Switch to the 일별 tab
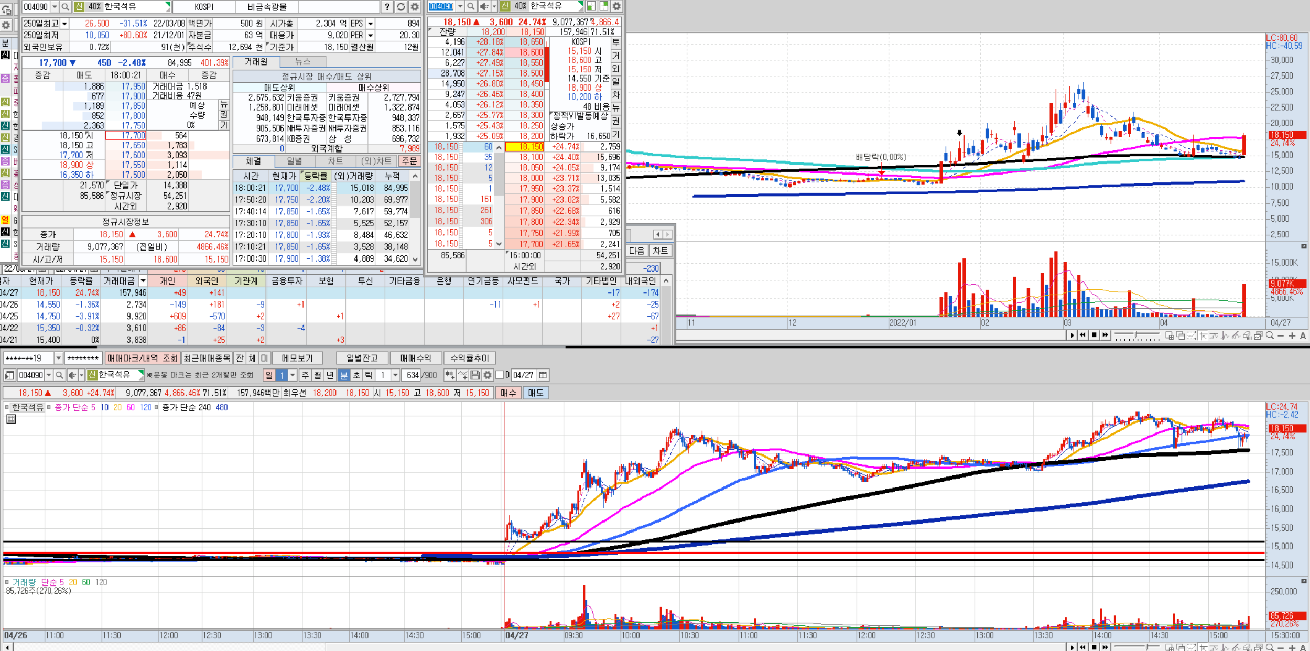The height and width of the screenshot is (651, 1310). click(295, 161)
